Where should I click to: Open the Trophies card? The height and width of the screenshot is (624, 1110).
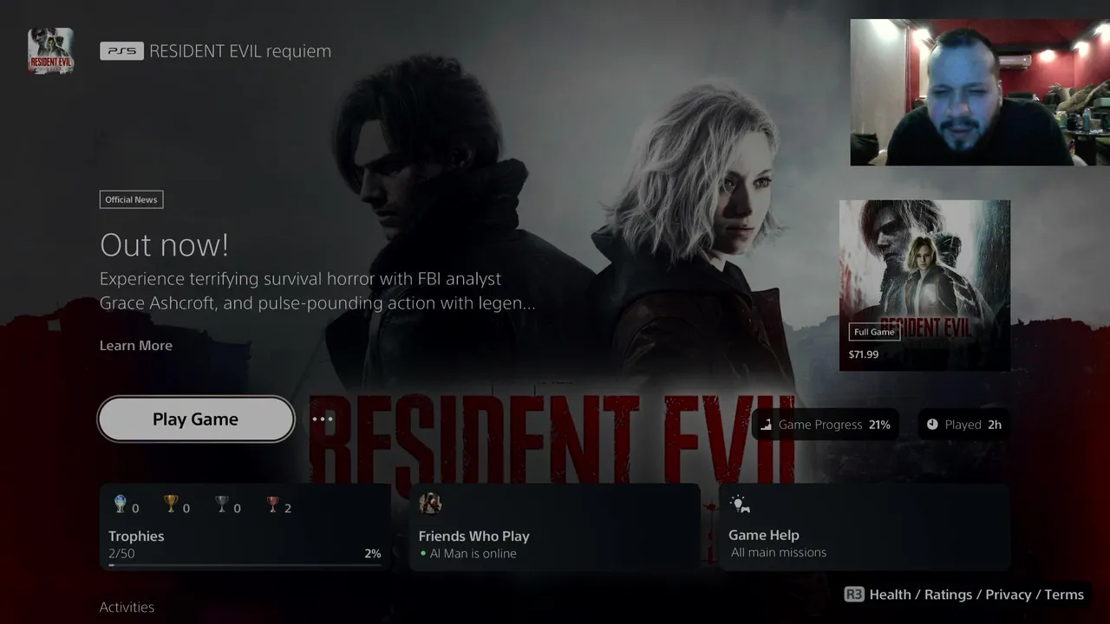click(x=245, y=527)
